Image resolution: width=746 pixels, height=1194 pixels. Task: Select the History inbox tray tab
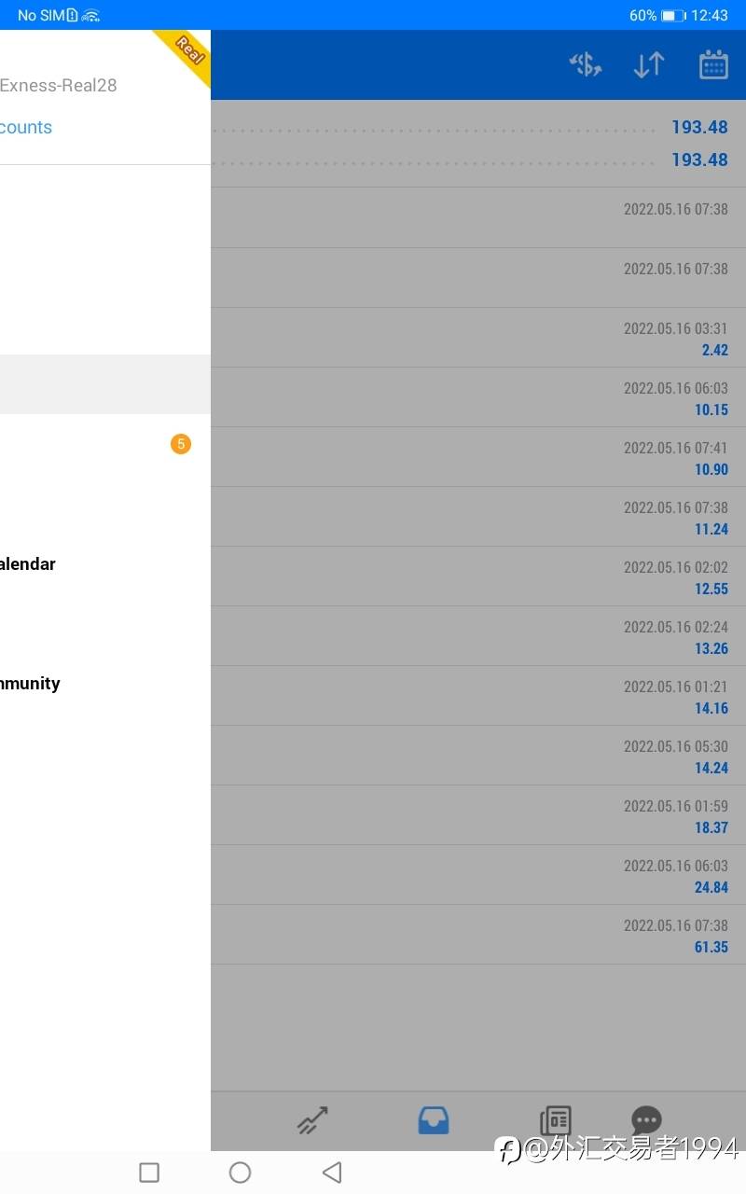[434, 1119]
